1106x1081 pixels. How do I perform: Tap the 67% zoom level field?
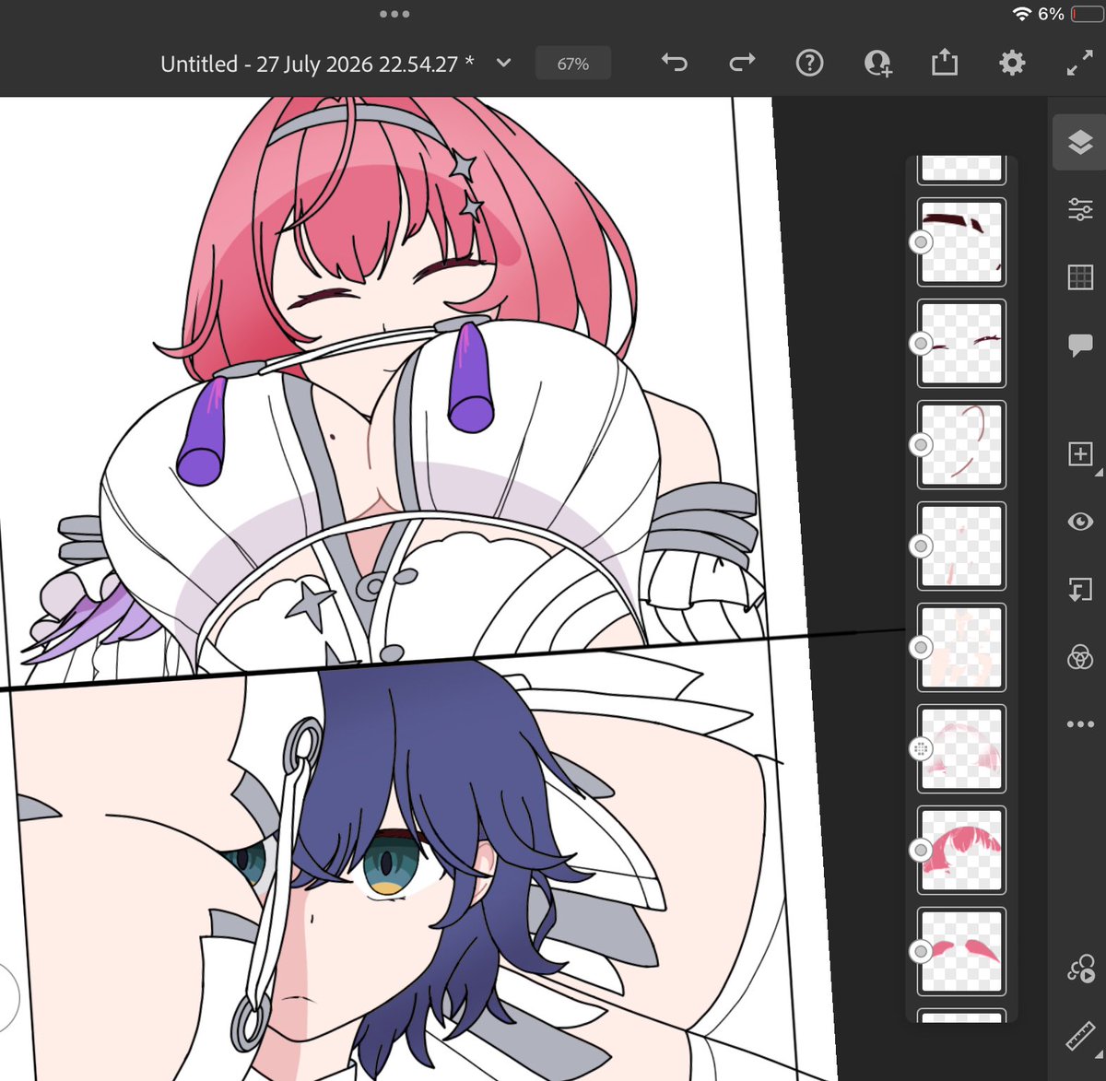(x=572, y=64)
